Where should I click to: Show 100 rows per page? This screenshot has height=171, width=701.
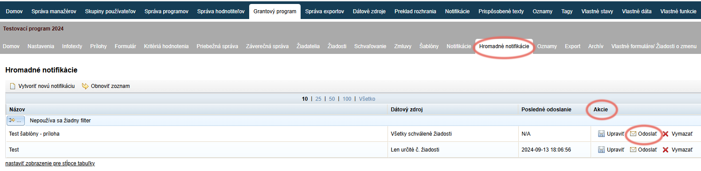click(x=347, y=99)
